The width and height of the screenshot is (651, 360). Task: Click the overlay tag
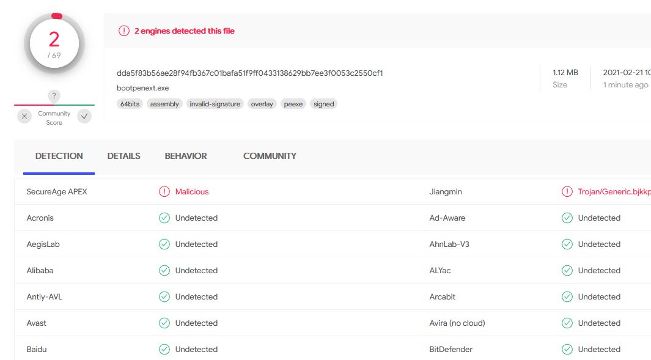pyautogui.click(x=262, y=104)
